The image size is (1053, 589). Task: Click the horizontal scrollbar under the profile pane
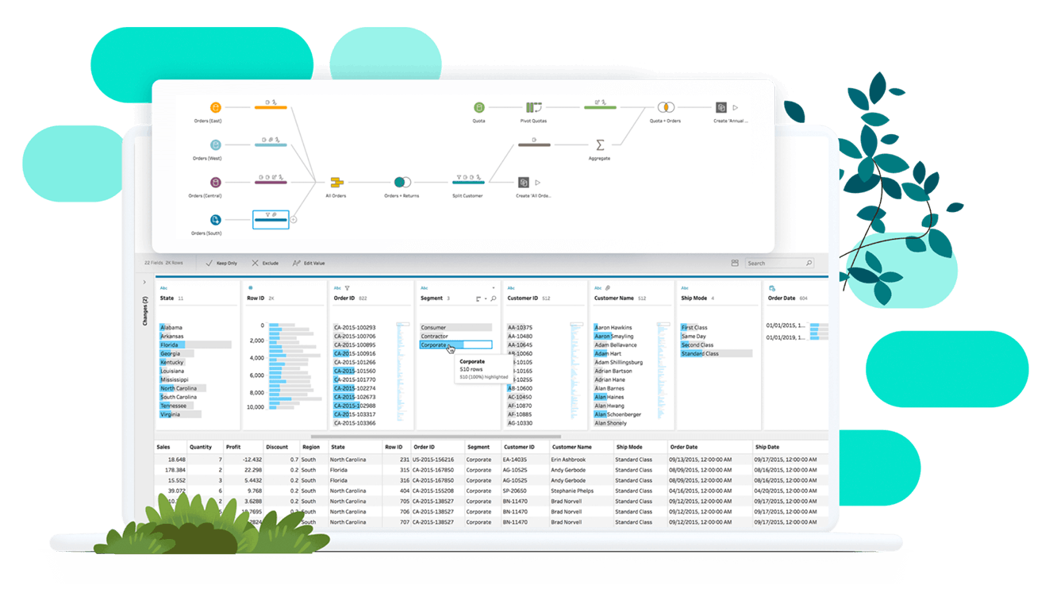pyautogui.click(x=436, y=436)
